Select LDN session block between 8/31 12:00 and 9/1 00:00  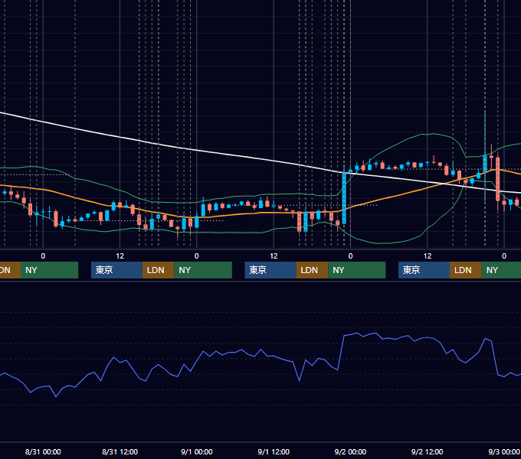pyautogui.click(x=158, y=270)
